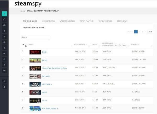Screen dimensions: 157x114
Task: Switch to Steam Stats tab
Action: 122,21
